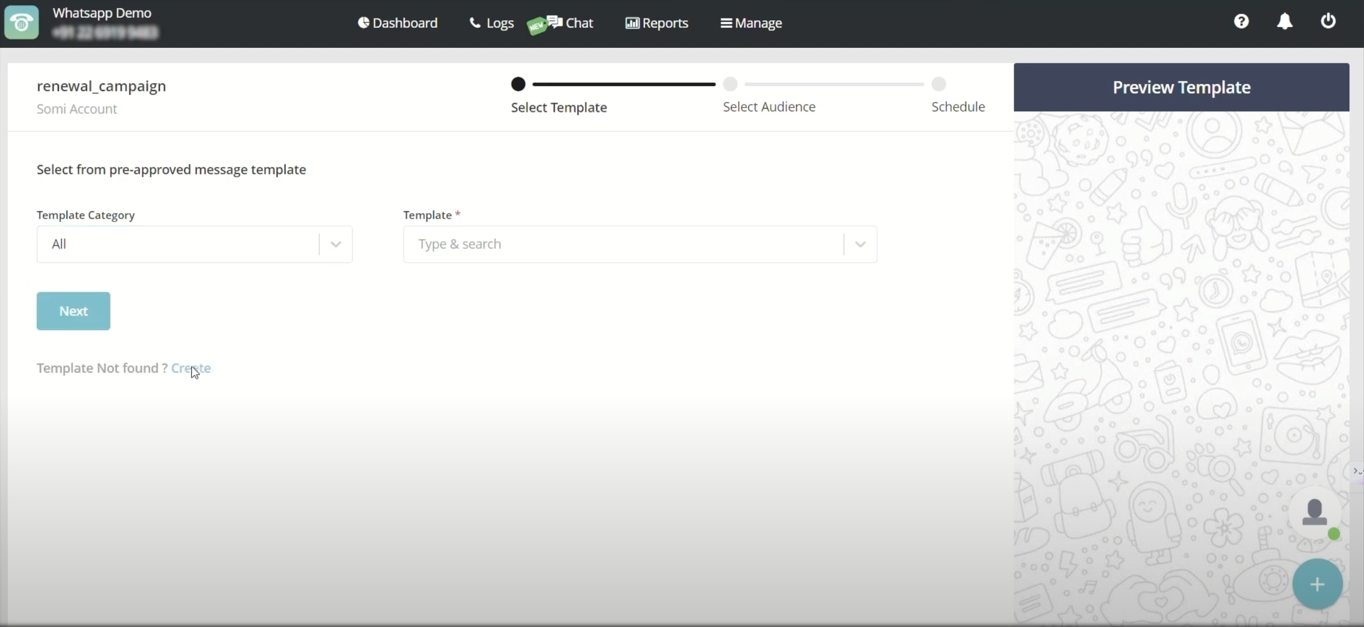1364x627 pixels.
Task: Collapse the Preview Template panel chevron
Action: point(1356,471)
